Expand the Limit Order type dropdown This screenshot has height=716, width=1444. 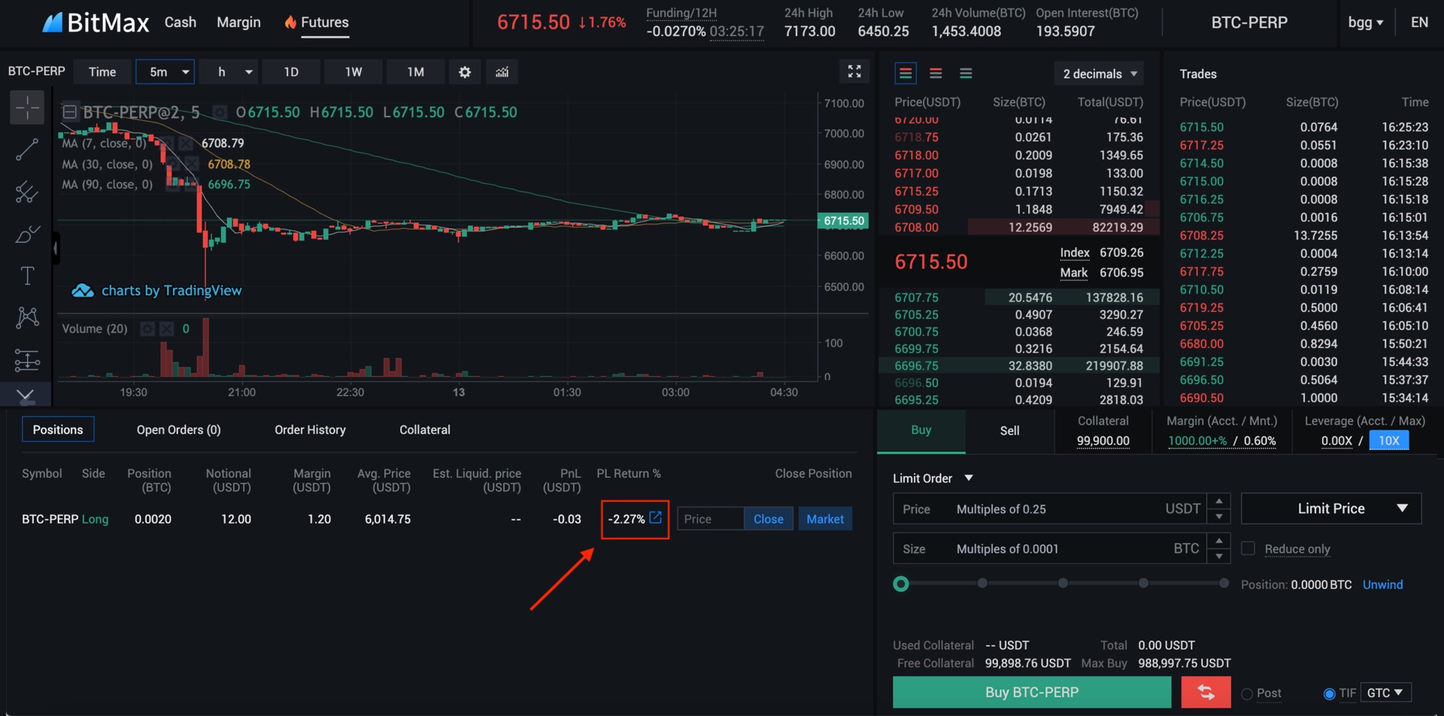933,479
